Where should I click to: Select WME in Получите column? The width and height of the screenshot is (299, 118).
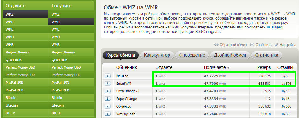point(71,29)
